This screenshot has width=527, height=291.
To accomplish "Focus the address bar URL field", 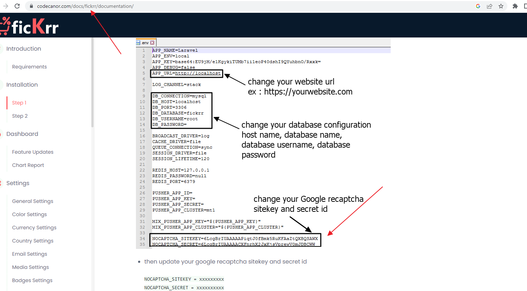I will tap(250, 6).
